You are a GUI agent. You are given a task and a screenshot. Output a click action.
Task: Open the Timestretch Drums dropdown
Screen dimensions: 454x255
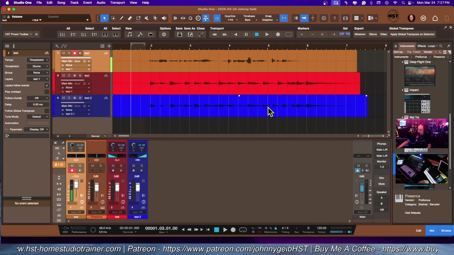pos(38,66)
